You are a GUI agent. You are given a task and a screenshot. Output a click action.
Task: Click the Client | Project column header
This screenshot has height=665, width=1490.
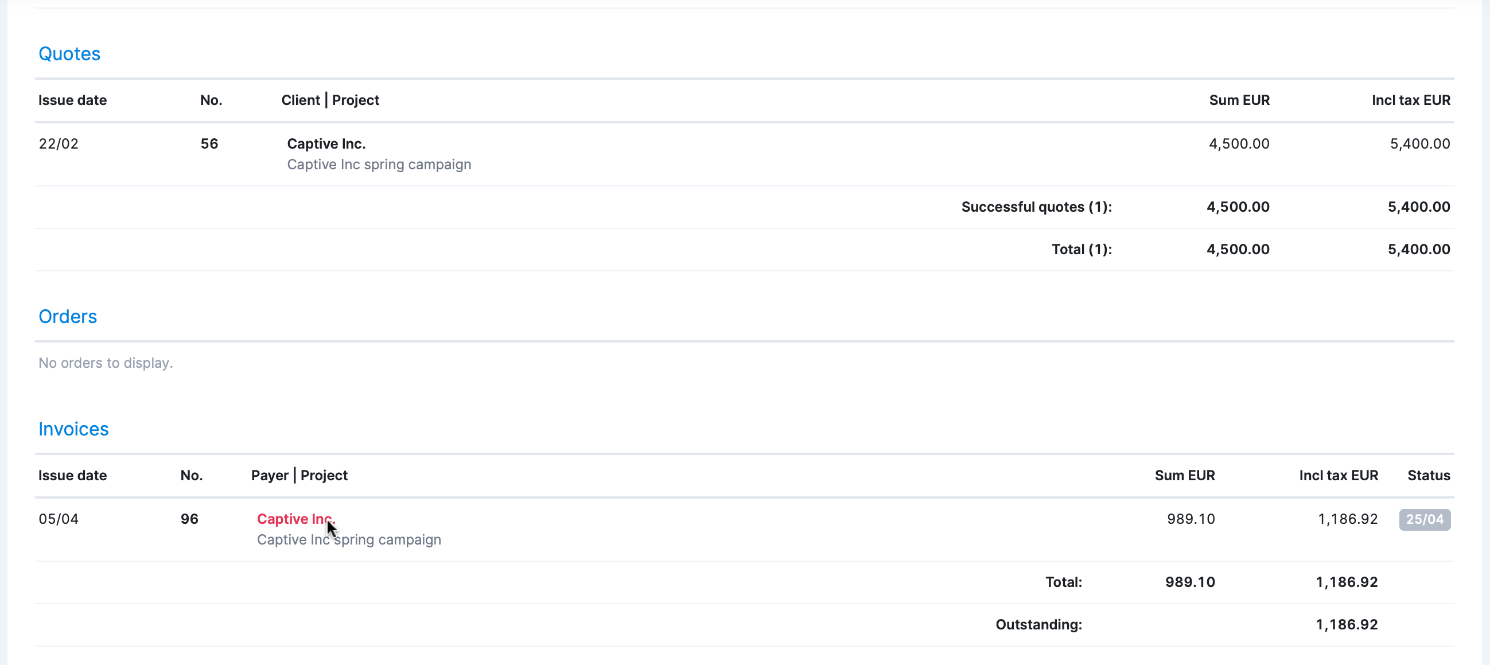click(x=330, y=100)
